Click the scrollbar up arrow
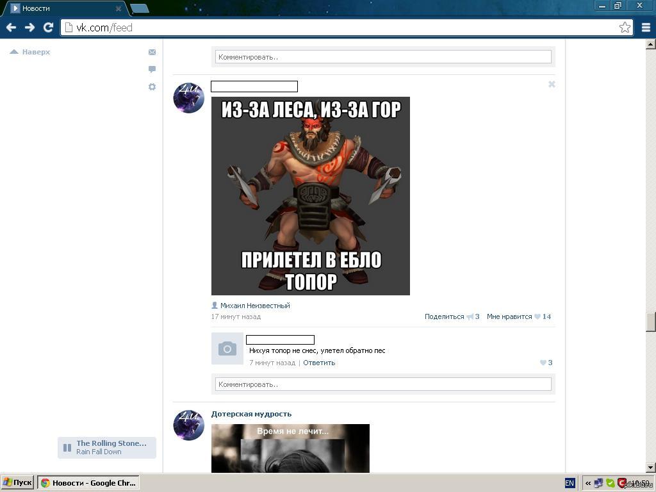This screenshot has height=492, width=656. (651, 44)
